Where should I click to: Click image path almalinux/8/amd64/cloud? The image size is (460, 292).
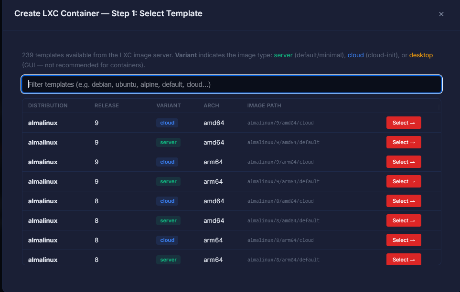280,201
